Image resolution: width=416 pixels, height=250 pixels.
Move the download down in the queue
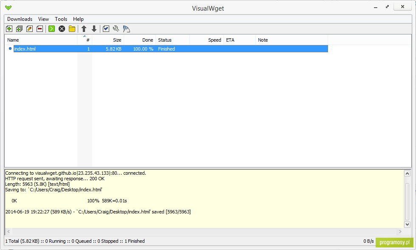[x=94, y=28]
